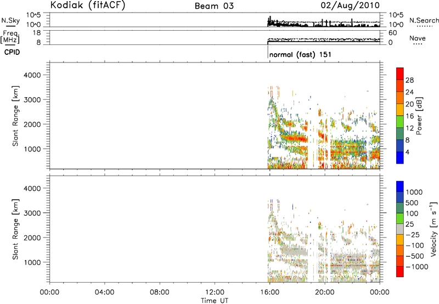Click the 3000 tick on power panel

[32, 100]
